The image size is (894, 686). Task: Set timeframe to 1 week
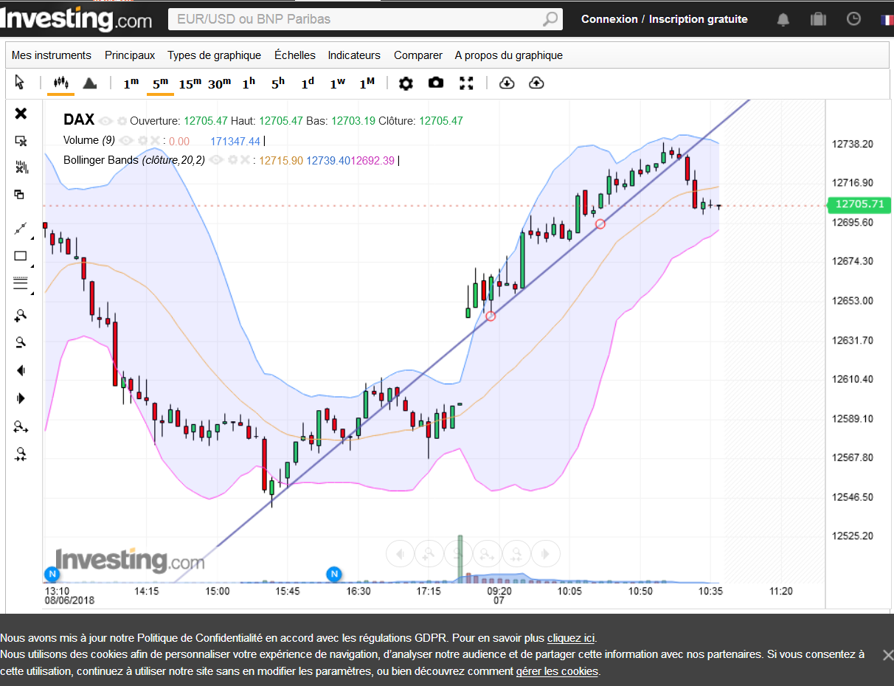point(337,83)
